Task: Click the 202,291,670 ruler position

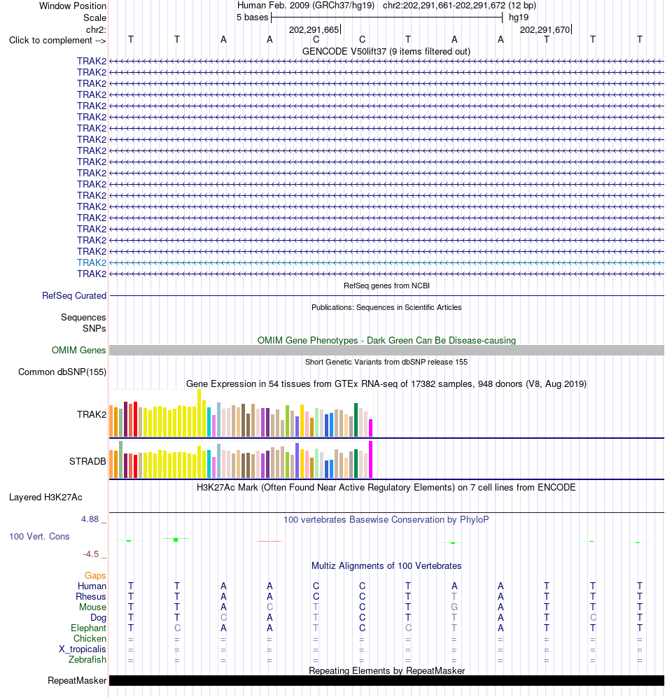Action: (545, 30)
